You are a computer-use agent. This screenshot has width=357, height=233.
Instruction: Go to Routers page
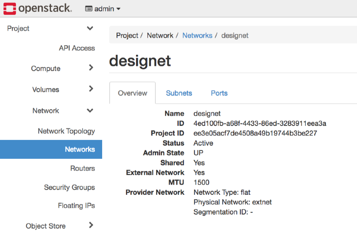pos(82,168)
